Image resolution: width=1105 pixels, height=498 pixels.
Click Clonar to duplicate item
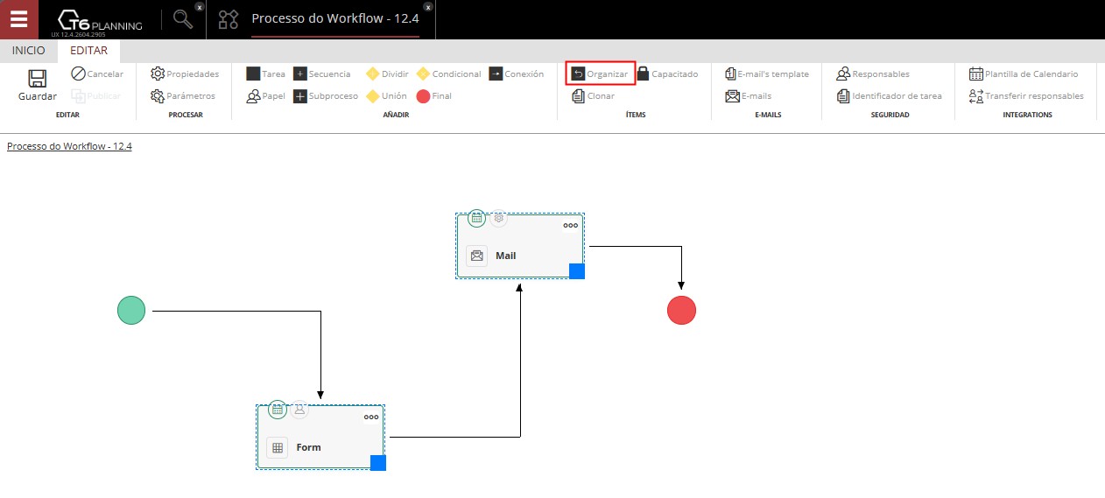pyautogui.click(x=594, y=96)
